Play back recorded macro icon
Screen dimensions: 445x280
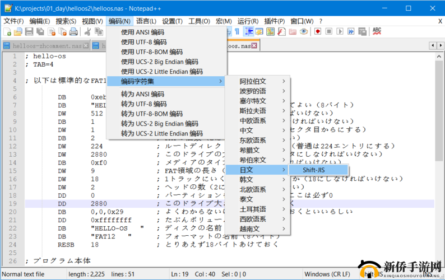tap(340, 31)
